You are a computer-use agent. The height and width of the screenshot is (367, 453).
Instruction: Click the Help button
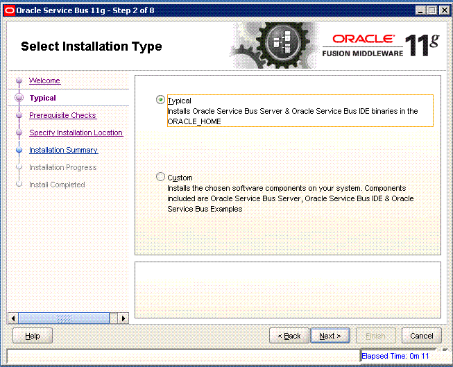point(33,336)
